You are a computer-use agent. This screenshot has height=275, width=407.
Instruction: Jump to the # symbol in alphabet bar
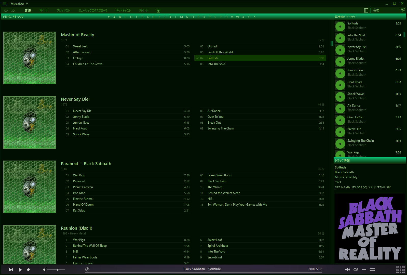pyautogui.click(x=109, y=17)
